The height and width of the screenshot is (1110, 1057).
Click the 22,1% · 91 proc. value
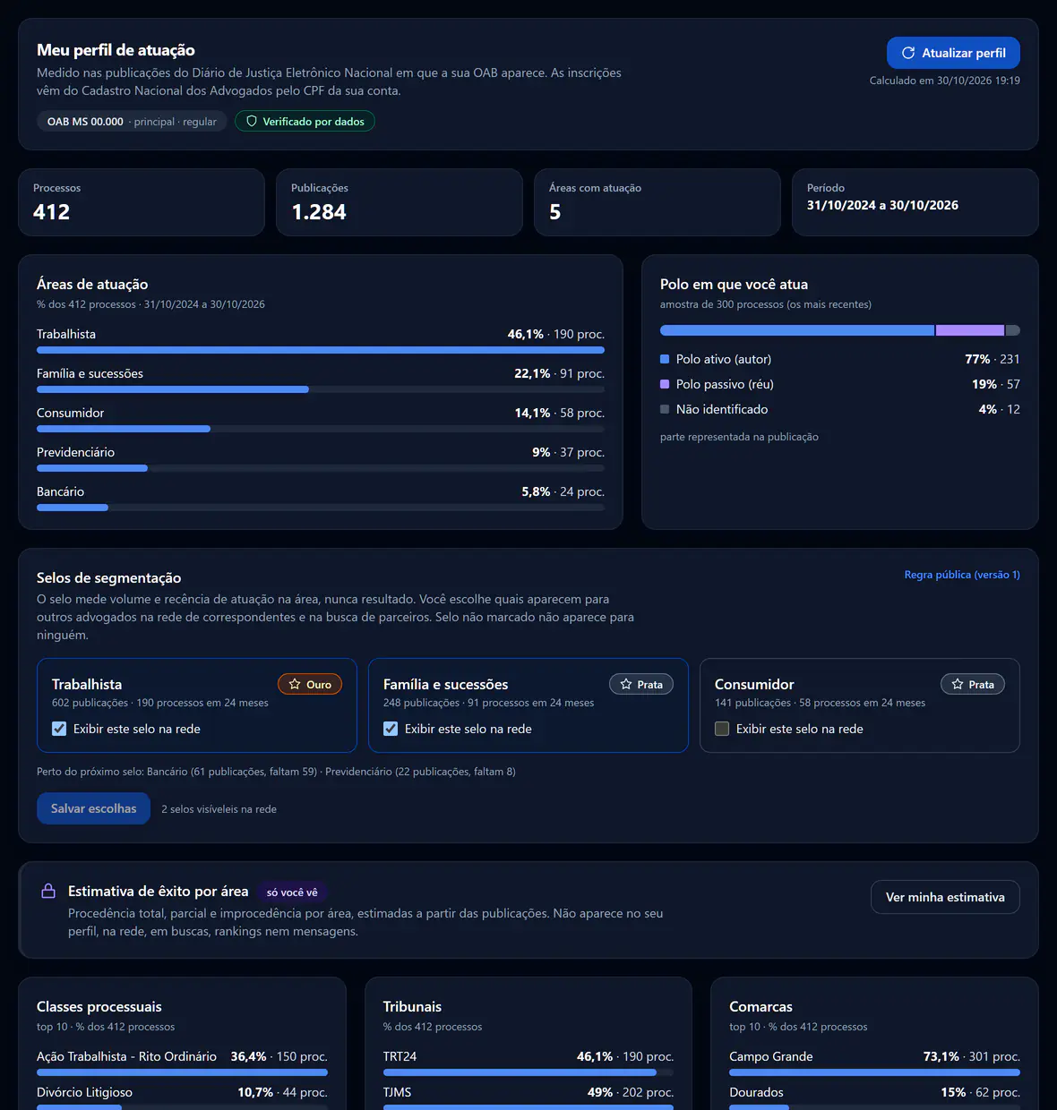click(559, 373)
